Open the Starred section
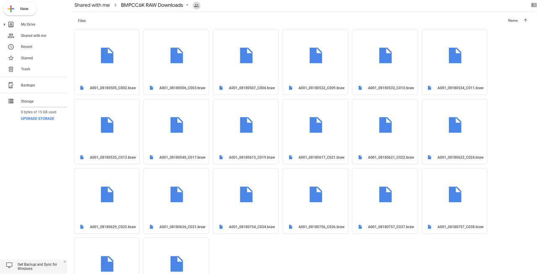537x274 pixels. [x=27, y=58]
